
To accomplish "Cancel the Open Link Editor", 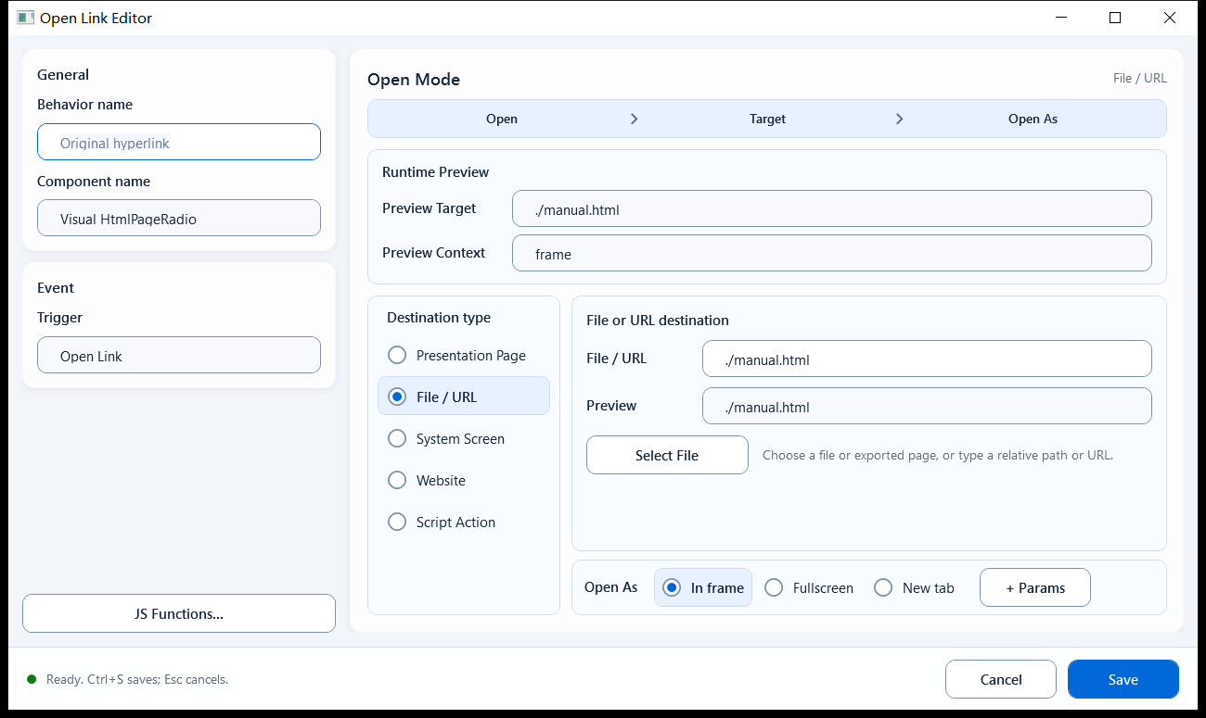I will (x=1001, y=679).
